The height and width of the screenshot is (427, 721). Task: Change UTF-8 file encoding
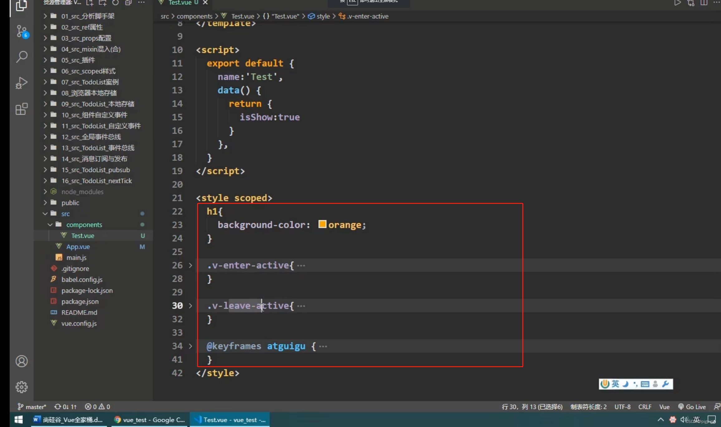[622, 407]
